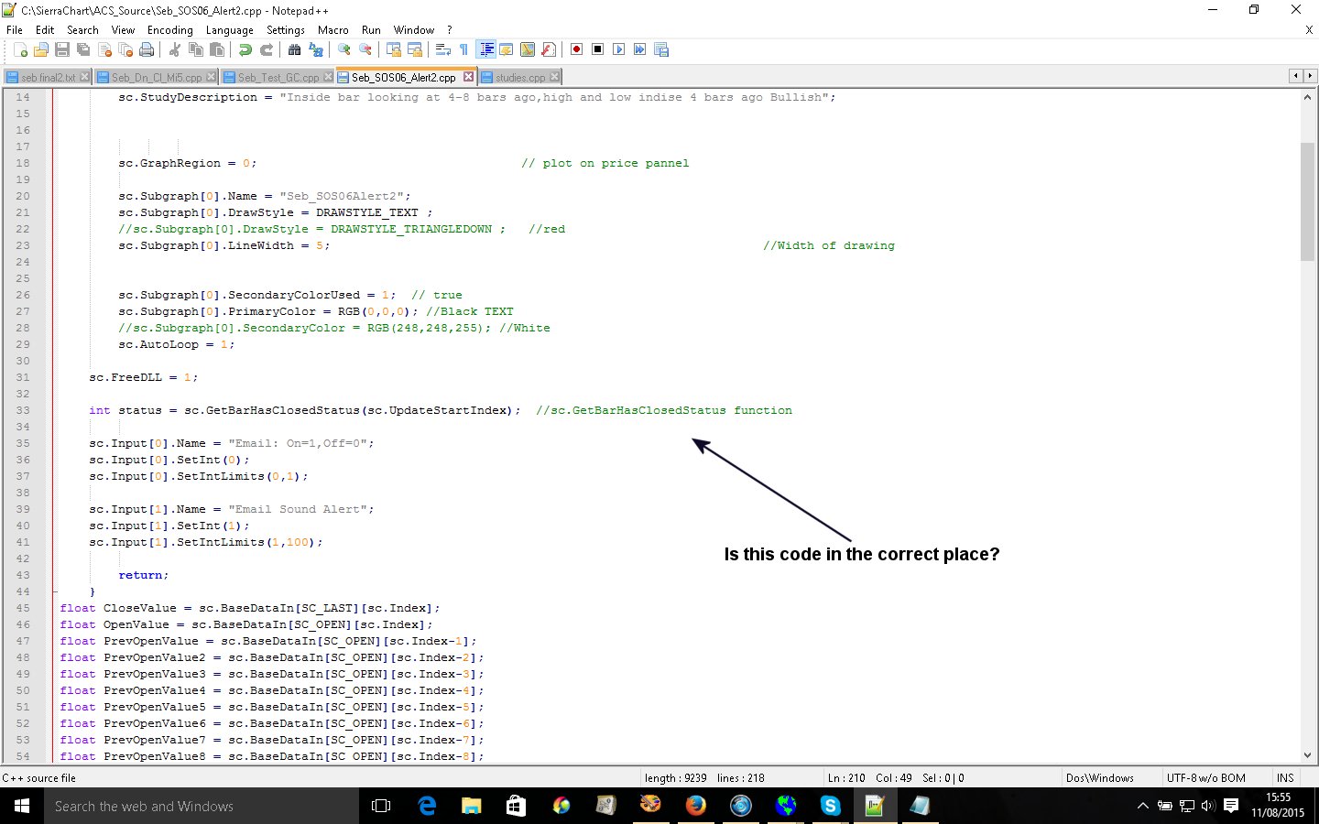Start macro recording with the red record icon
1319x824 pixels.
click(x=577, y=49)
